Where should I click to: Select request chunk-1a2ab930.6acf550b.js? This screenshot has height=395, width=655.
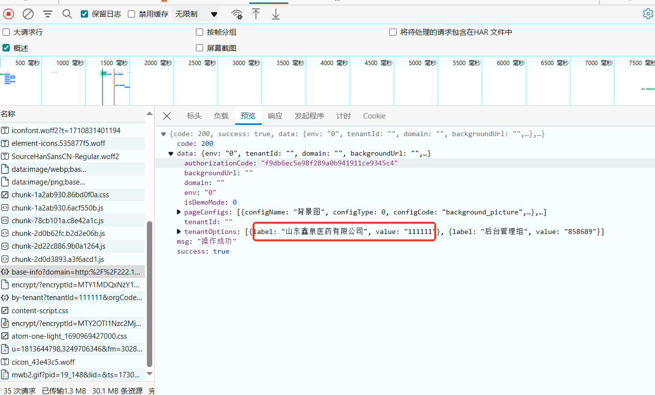[72, 208]
